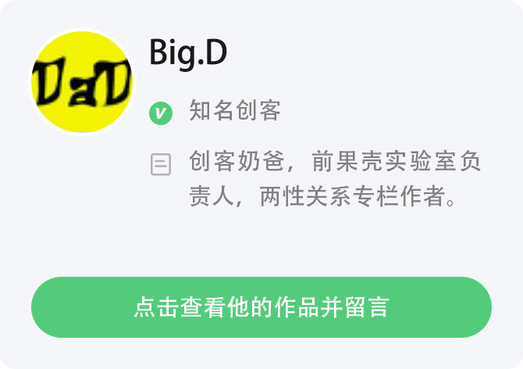Click the lines inside the bio note icon

coord(161,163)
